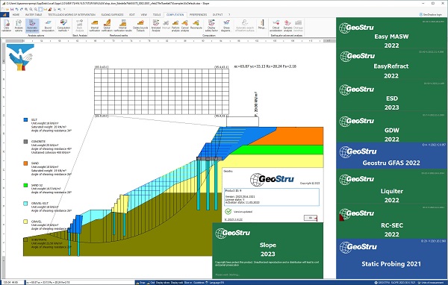Switch to the PREFERENCES tab
This screenshot has height=285, width=448.
(198, 15)
